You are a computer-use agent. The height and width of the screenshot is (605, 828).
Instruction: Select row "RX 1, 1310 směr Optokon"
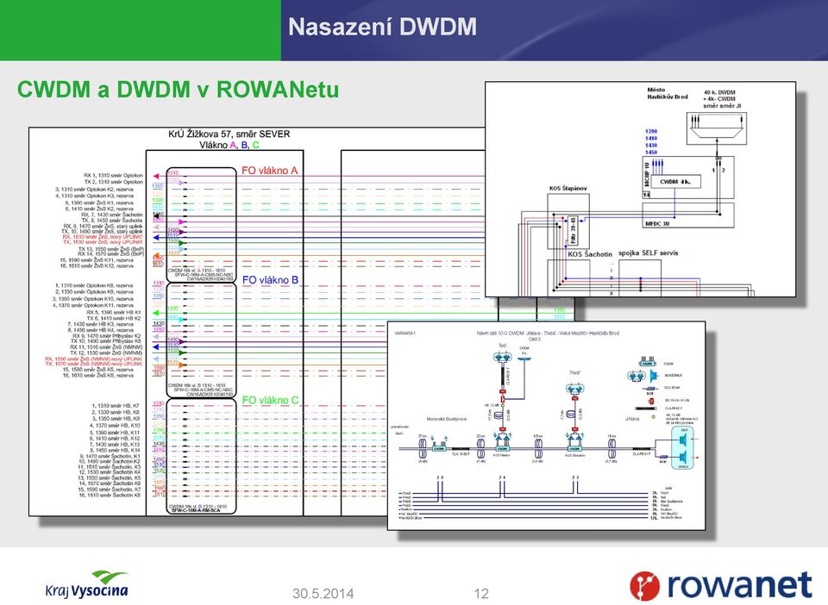click(113, 175)
